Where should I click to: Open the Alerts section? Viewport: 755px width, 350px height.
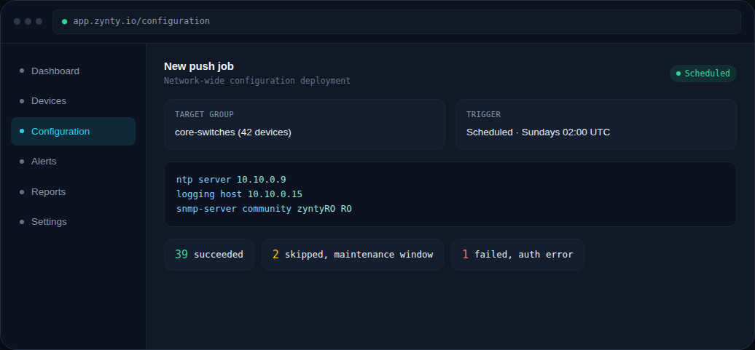[x=73, y=162]
